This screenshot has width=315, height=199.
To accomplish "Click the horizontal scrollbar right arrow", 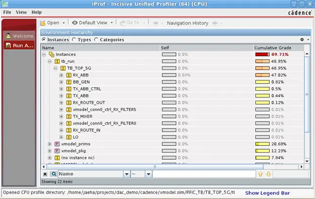I will [301, 167].
